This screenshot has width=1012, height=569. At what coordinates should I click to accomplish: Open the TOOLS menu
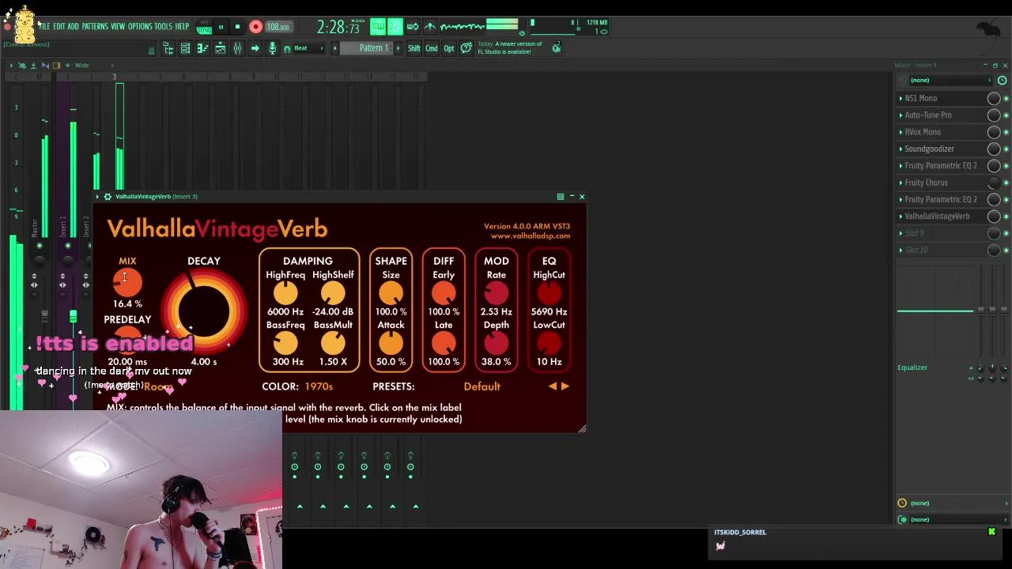point(163,27)
